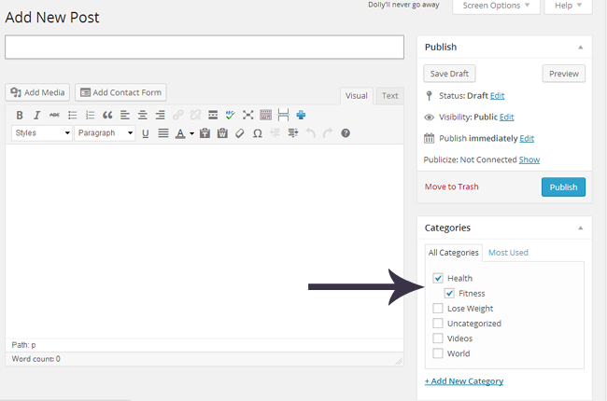This screenshot has width=607, height=401.
Task: Click the Insert/edit link icon
Action: (x=178, y=116)
